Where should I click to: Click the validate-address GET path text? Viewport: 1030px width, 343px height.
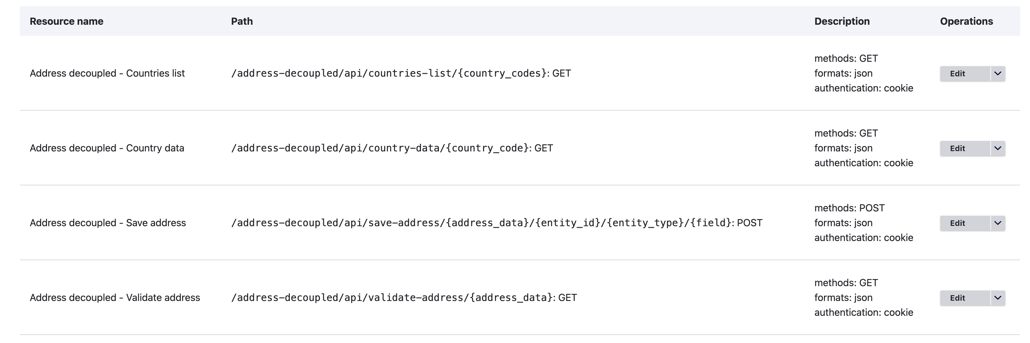(404, 298)
